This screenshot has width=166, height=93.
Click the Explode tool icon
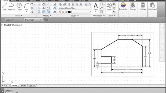click(55, 8)
